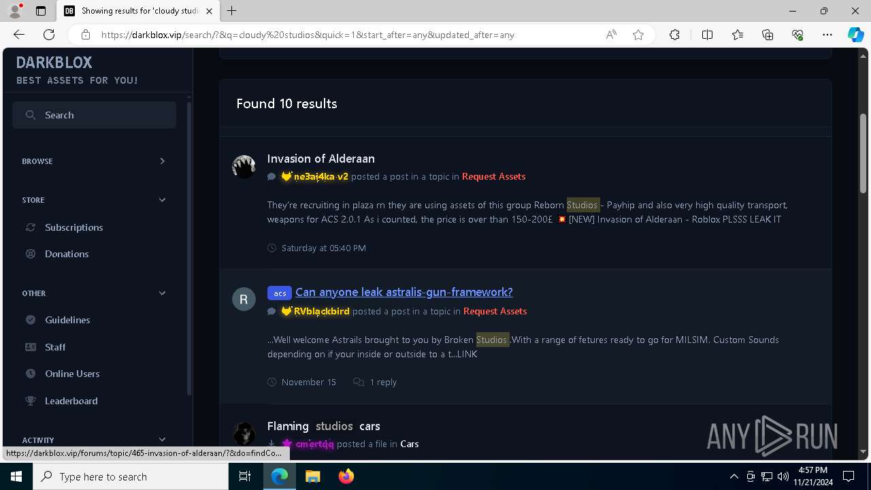Open Copilot icon in the browser toolbar
The width and height of the screenshot is (871, 490).
[x=855, y=35]
